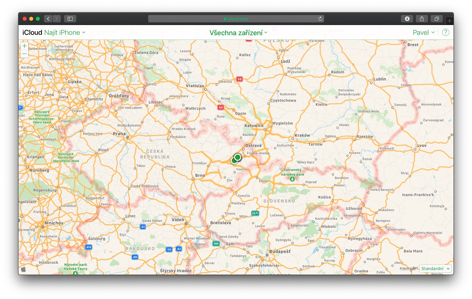This screenshot has height=299, width=472.
Task: Toggle the Safari sidebar button
Action: coord(70,19)
